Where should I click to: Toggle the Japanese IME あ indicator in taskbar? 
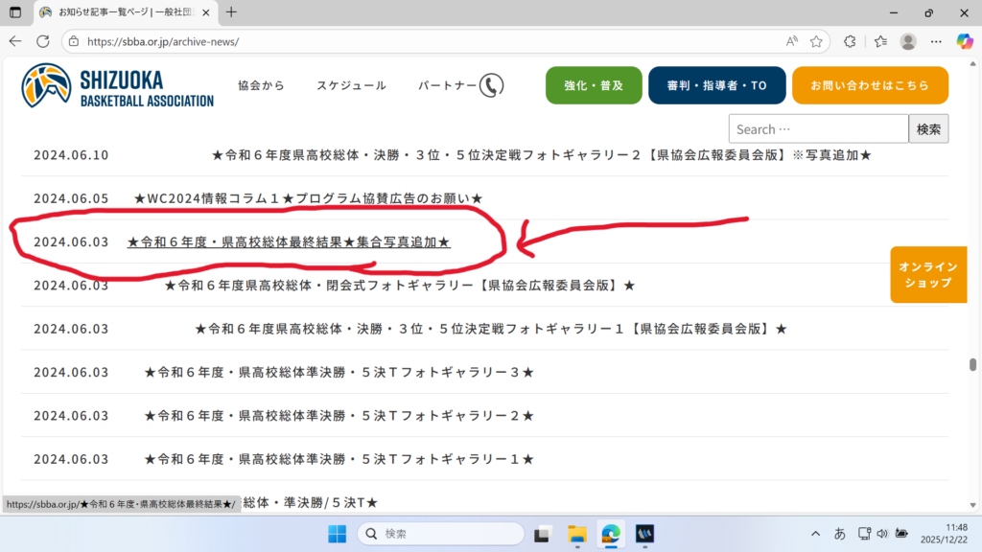[x=840, y=533]
